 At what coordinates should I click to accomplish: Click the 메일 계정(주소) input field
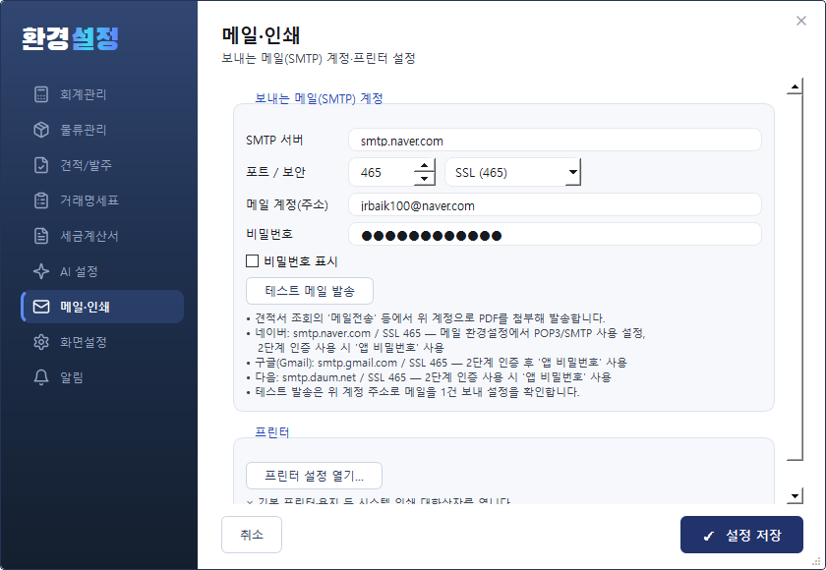[x=555, y=204]
